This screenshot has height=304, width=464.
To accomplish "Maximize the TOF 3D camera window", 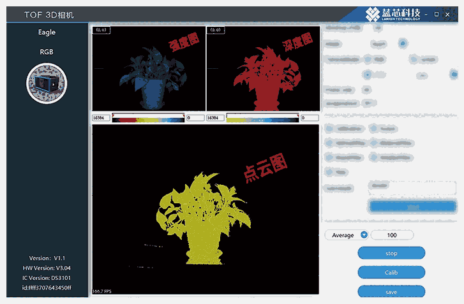I will pyautogui.click(x=437, y=14).
